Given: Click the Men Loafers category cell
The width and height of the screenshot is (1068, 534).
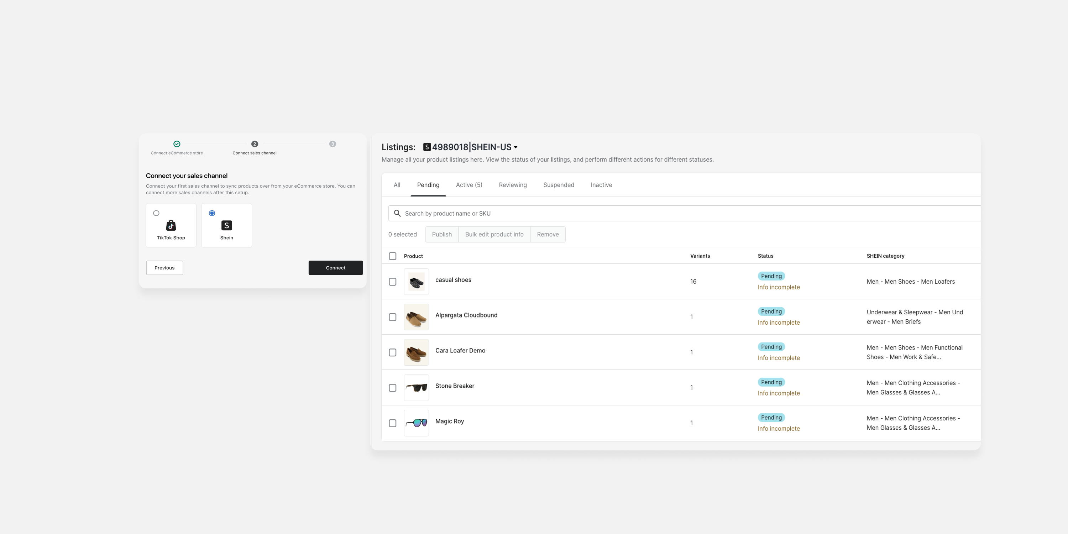Looking at the screenshot, I should click(910, 282).
